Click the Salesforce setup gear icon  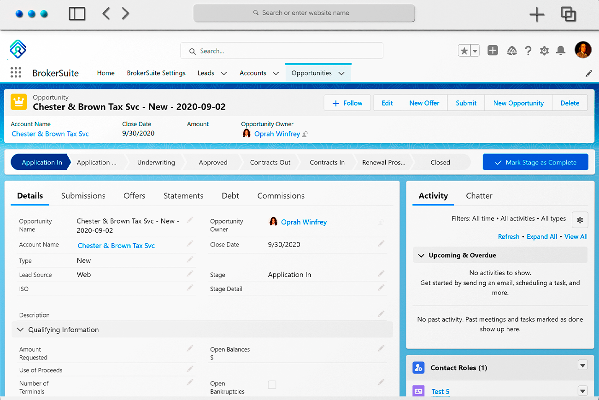point(544,51)
